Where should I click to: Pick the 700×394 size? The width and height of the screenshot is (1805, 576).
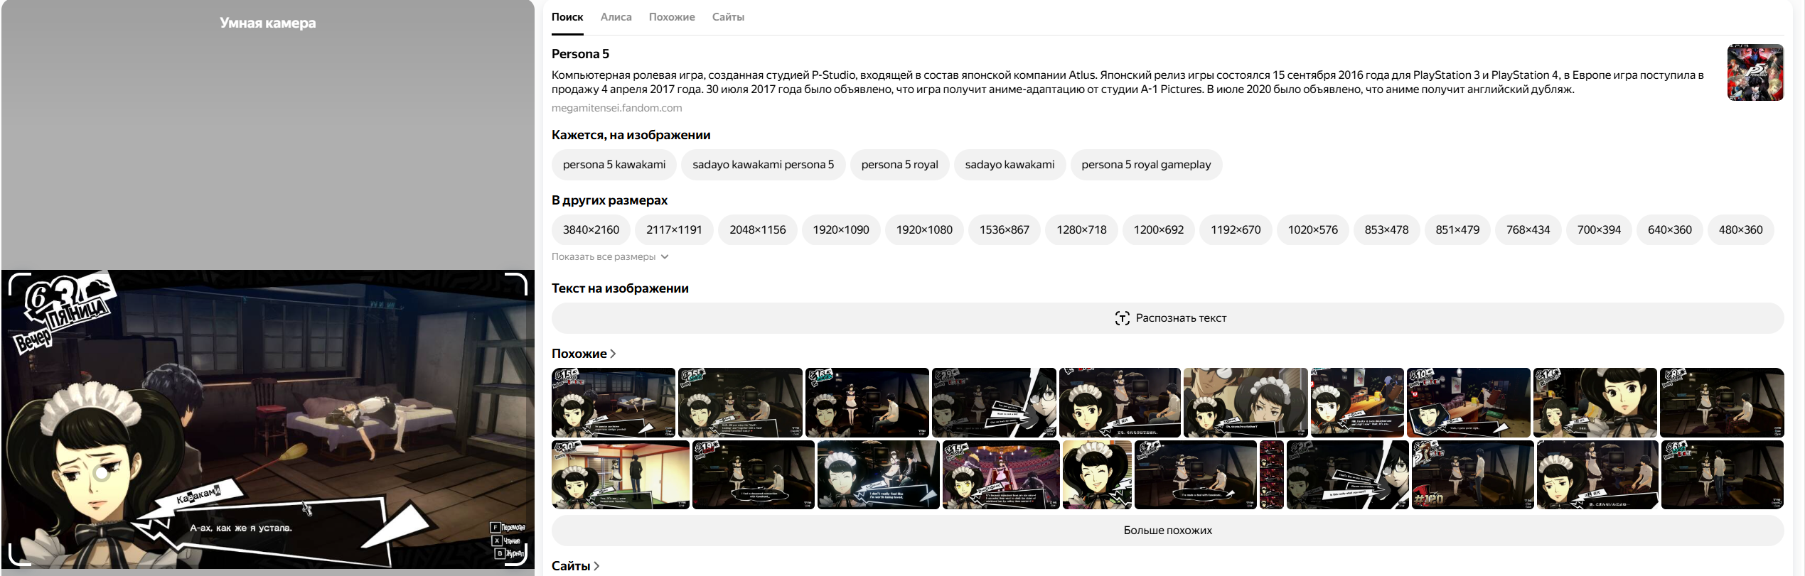1599,230
